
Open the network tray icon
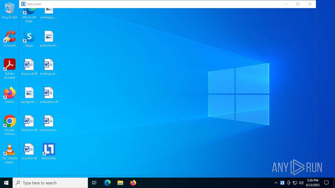(295, 183)
